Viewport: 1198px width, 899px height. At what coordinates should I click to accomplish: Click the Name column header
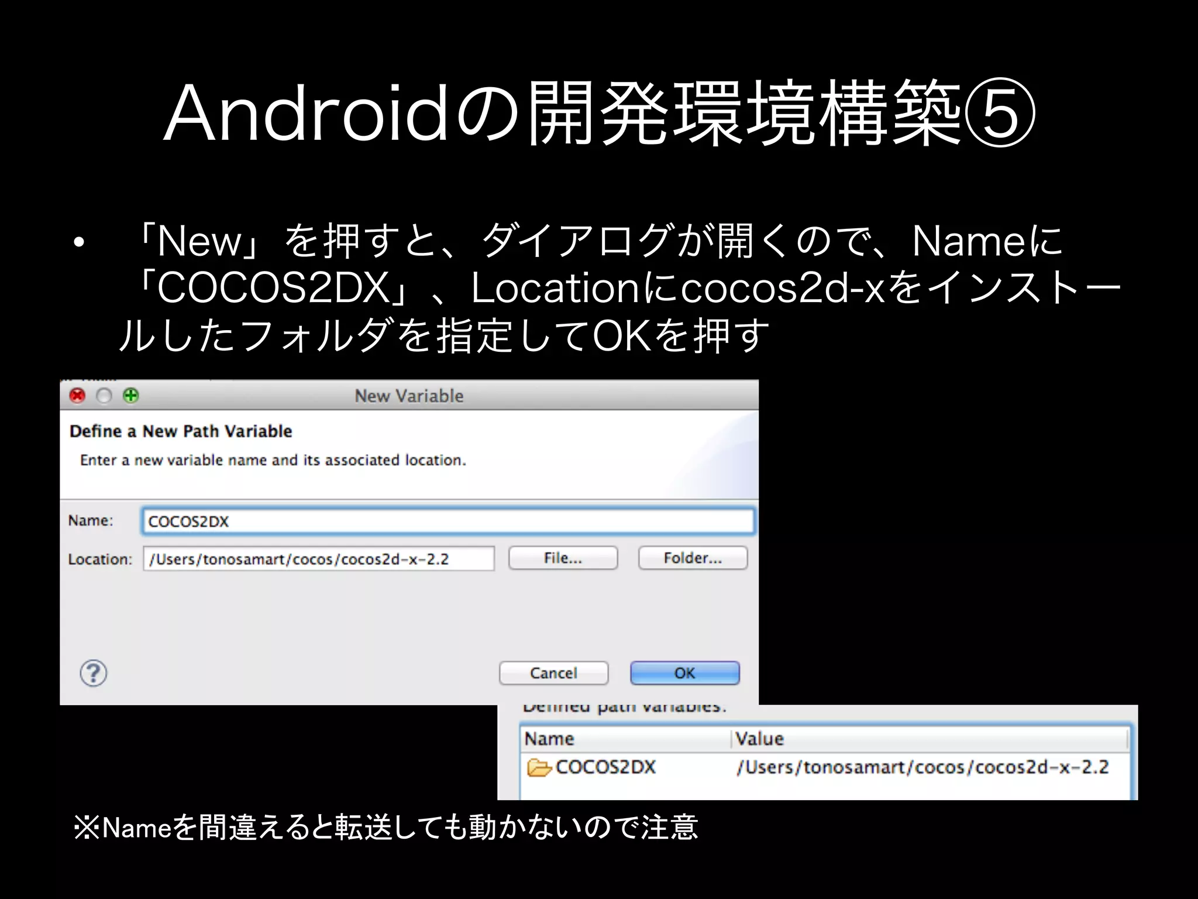pos(625,739)
